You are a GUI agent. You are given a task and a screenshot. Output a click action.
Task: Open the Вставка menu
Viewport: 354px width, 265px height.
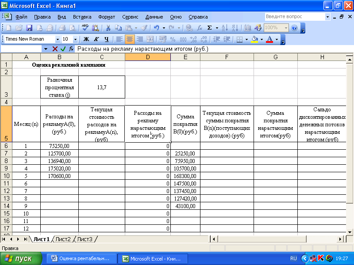click(x=82, y=17)
